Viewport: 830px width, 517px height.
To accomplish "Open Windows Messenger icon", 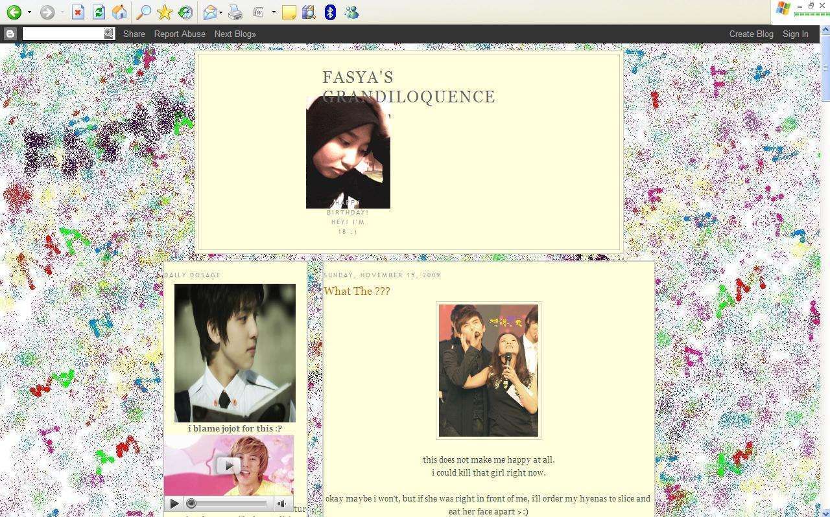I will pyautogui.click(x=351, y=12).
